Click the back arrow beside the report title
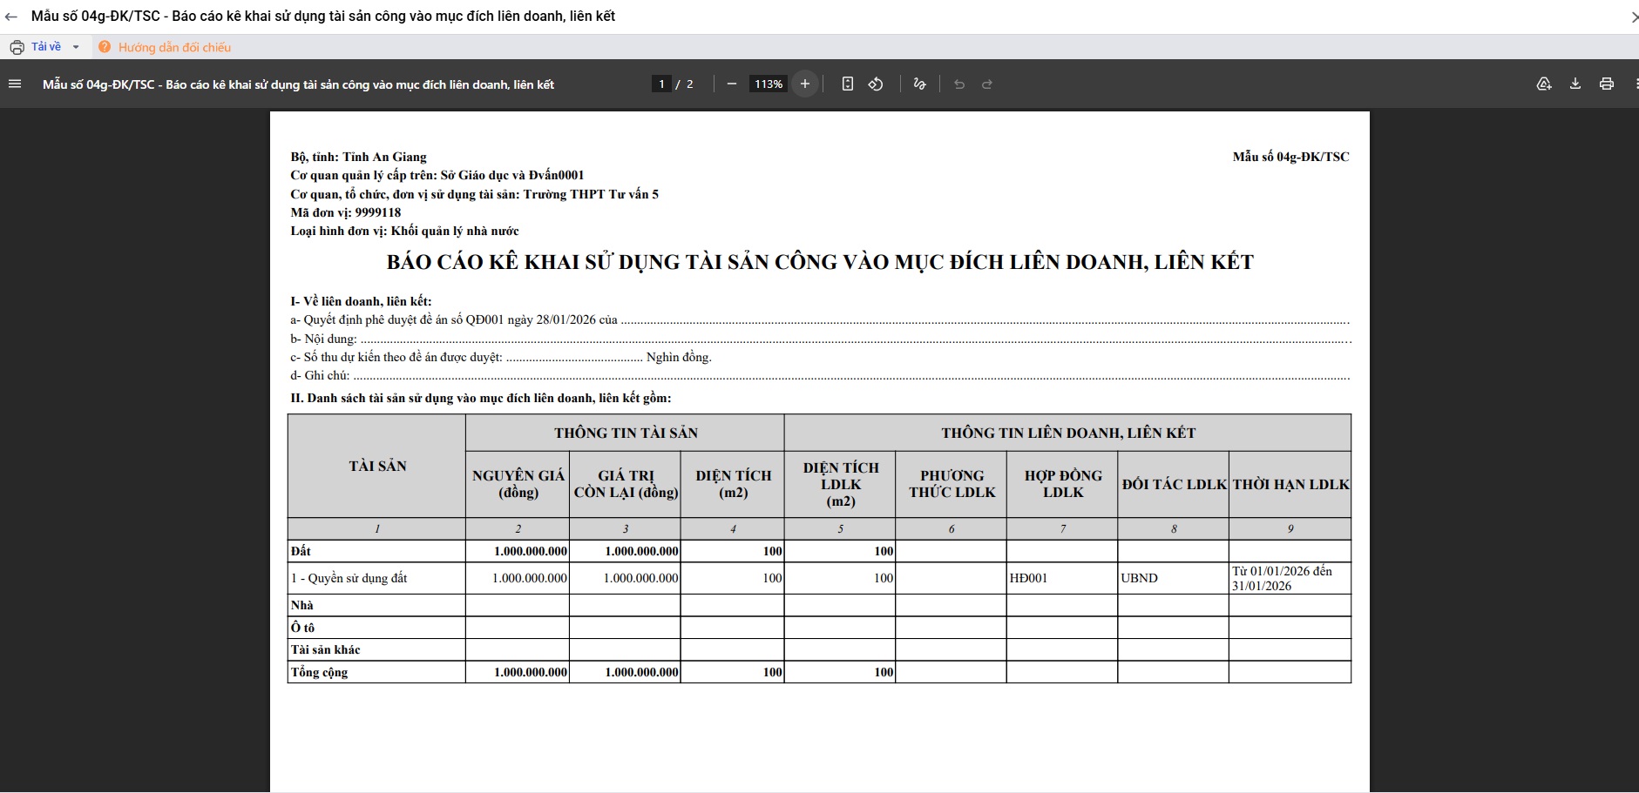Screen dimensions: 1639x793 tap(11, 17)
